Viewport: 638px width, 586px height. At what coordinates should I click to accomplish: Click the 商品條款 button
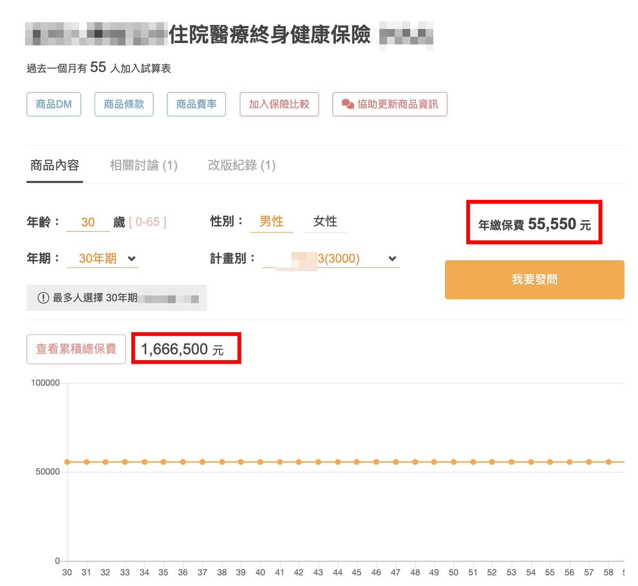124,104
